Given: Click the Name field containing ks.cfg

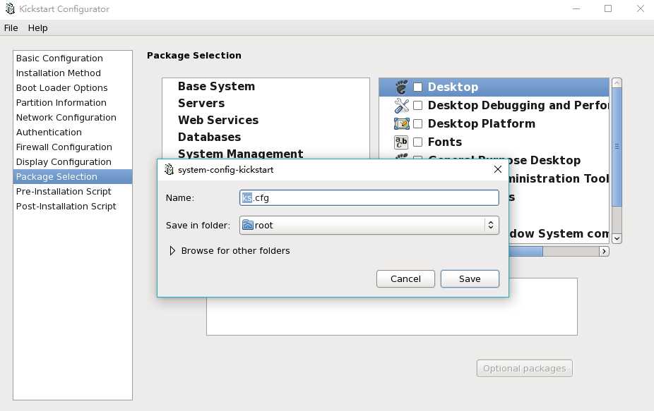Looking at the screenshot, I should click(x=369, y=197).
